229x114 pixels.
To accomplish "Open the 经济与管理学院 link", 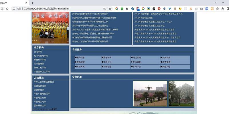I will point(41,56).
